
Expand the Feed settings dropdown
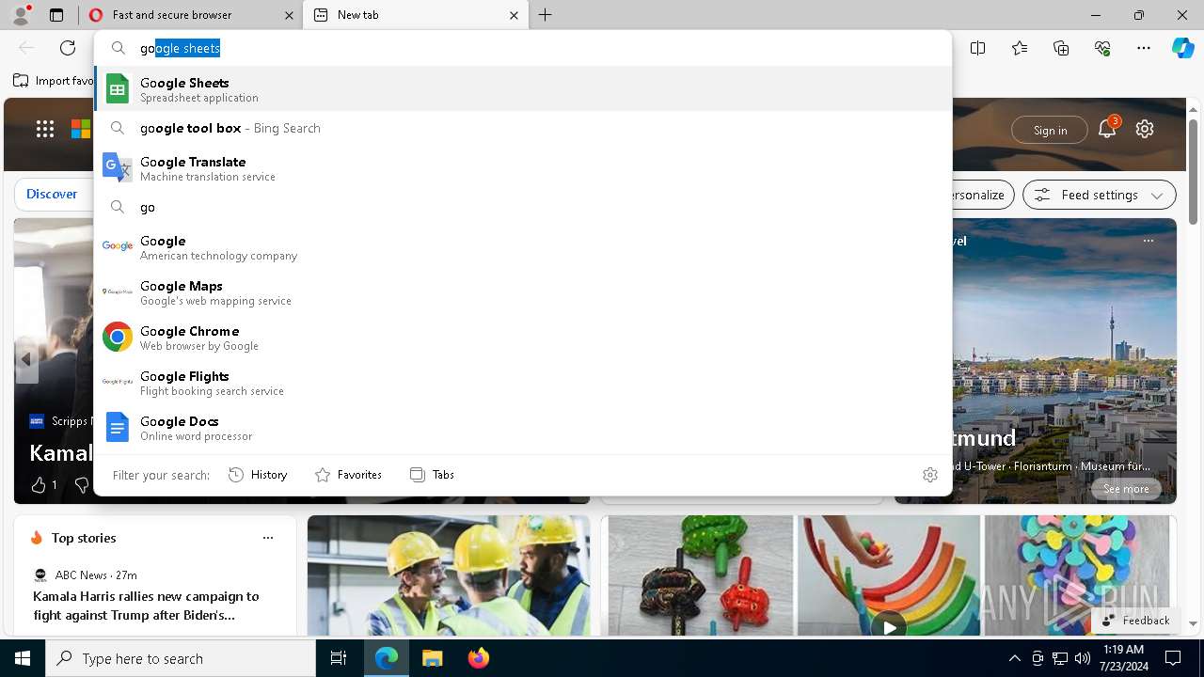[x=1157, y=195]
